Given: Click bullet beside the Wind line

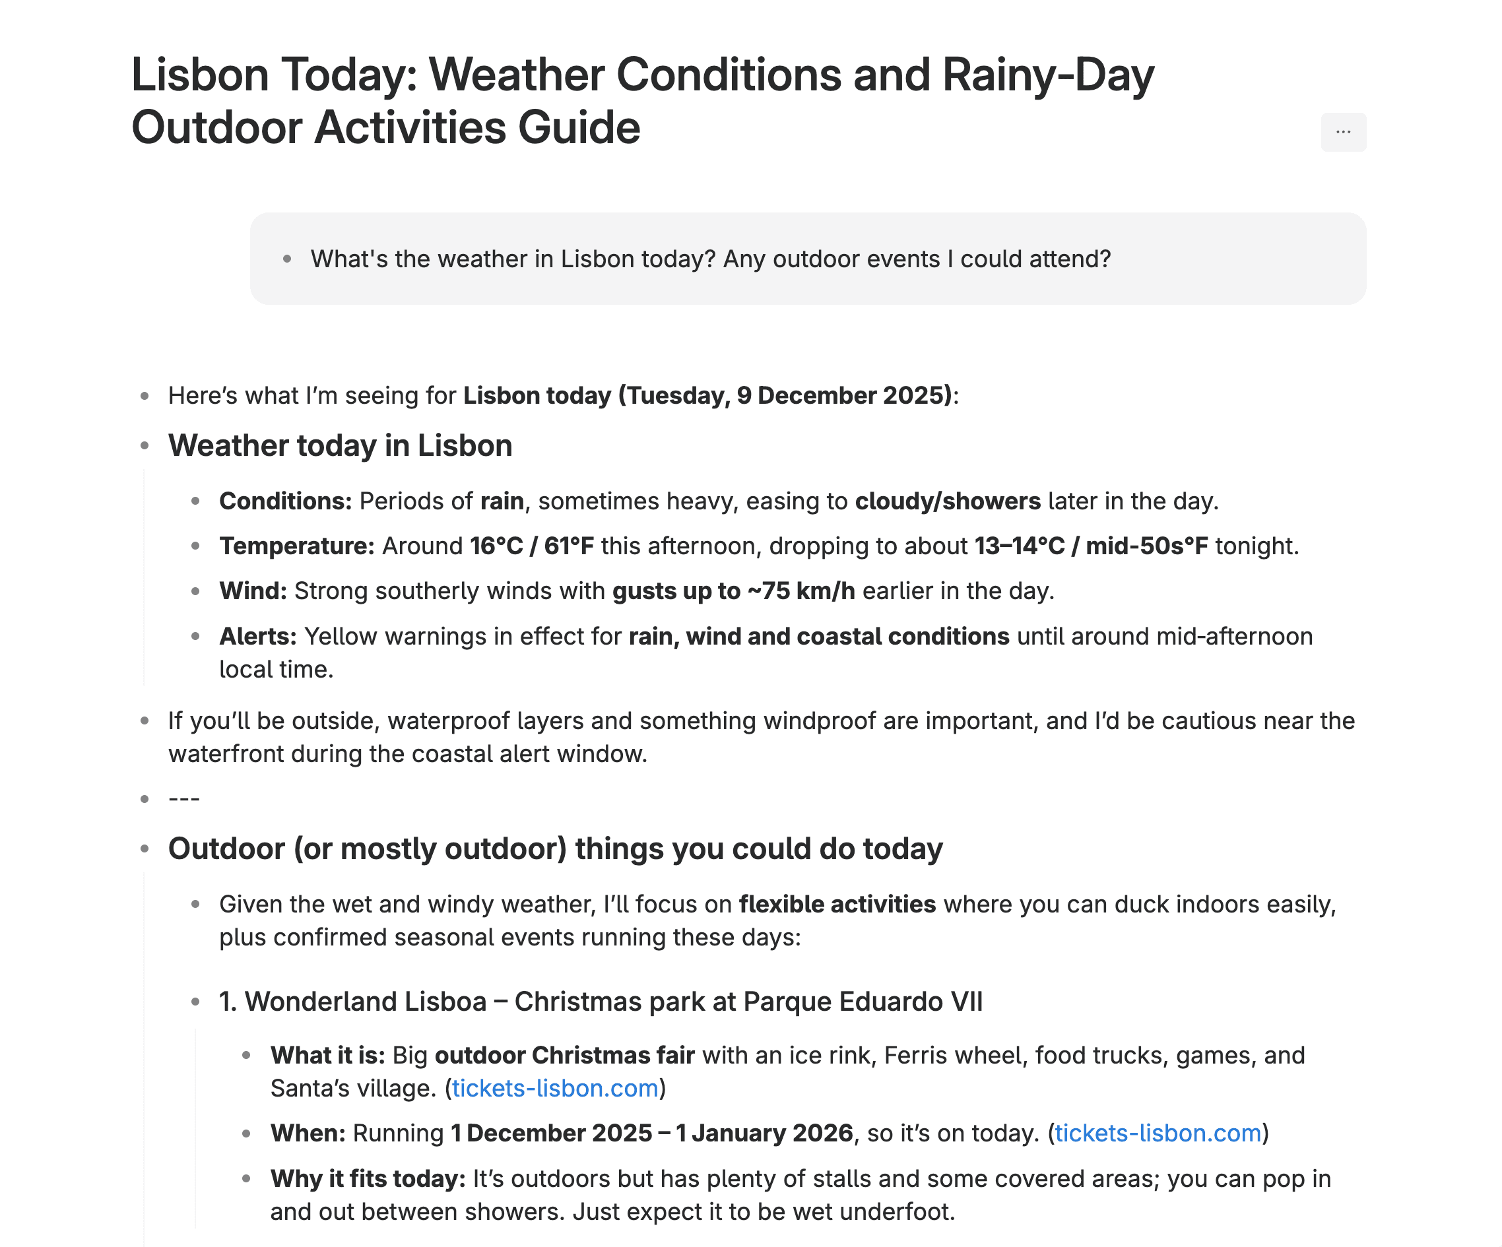Looking at the screenshot, I should pos(195,591).
